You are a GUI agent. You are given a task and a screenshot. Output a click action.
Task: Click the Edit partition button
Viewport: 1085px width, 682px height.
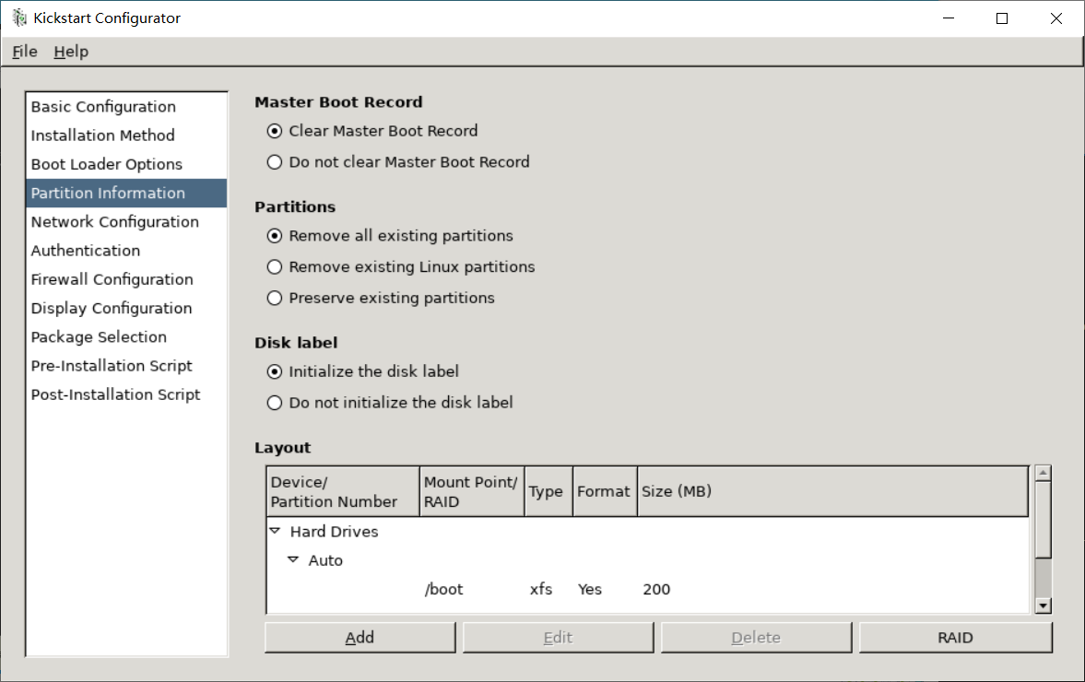tap(558, 638)
